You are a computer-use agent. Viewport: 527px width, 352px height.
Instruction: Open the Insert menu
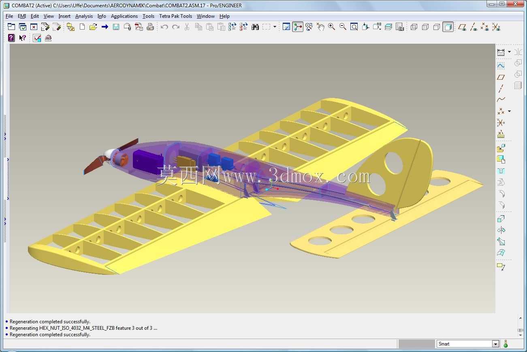pos(64,16)
